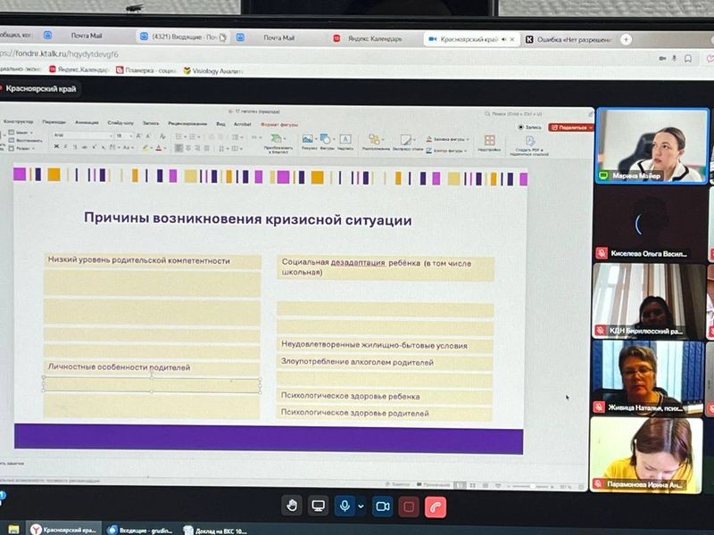
Task: Select the font color icon in ribbon
Action: tap(160, 148)
